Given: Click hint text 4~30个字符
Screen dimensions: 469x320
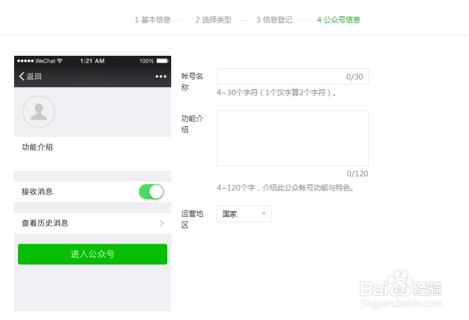Looking at the screenshot, I should 276,92.
